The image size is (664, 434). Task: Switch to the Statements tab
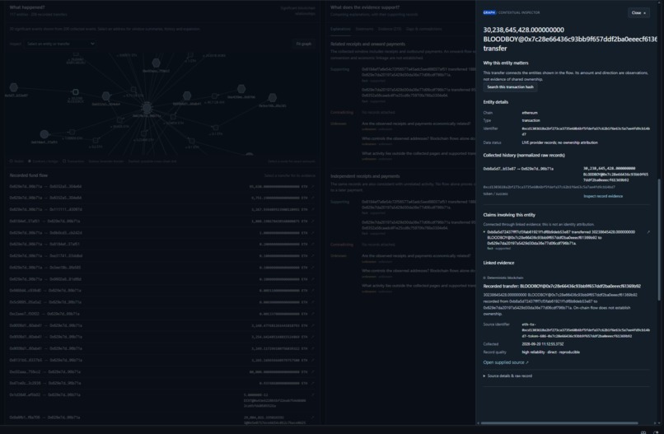[365, 29]
